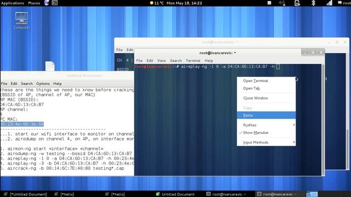Click the battery indicator in top panel
The height and width of the screenshot is (197, 351).
tap(297, 3)
